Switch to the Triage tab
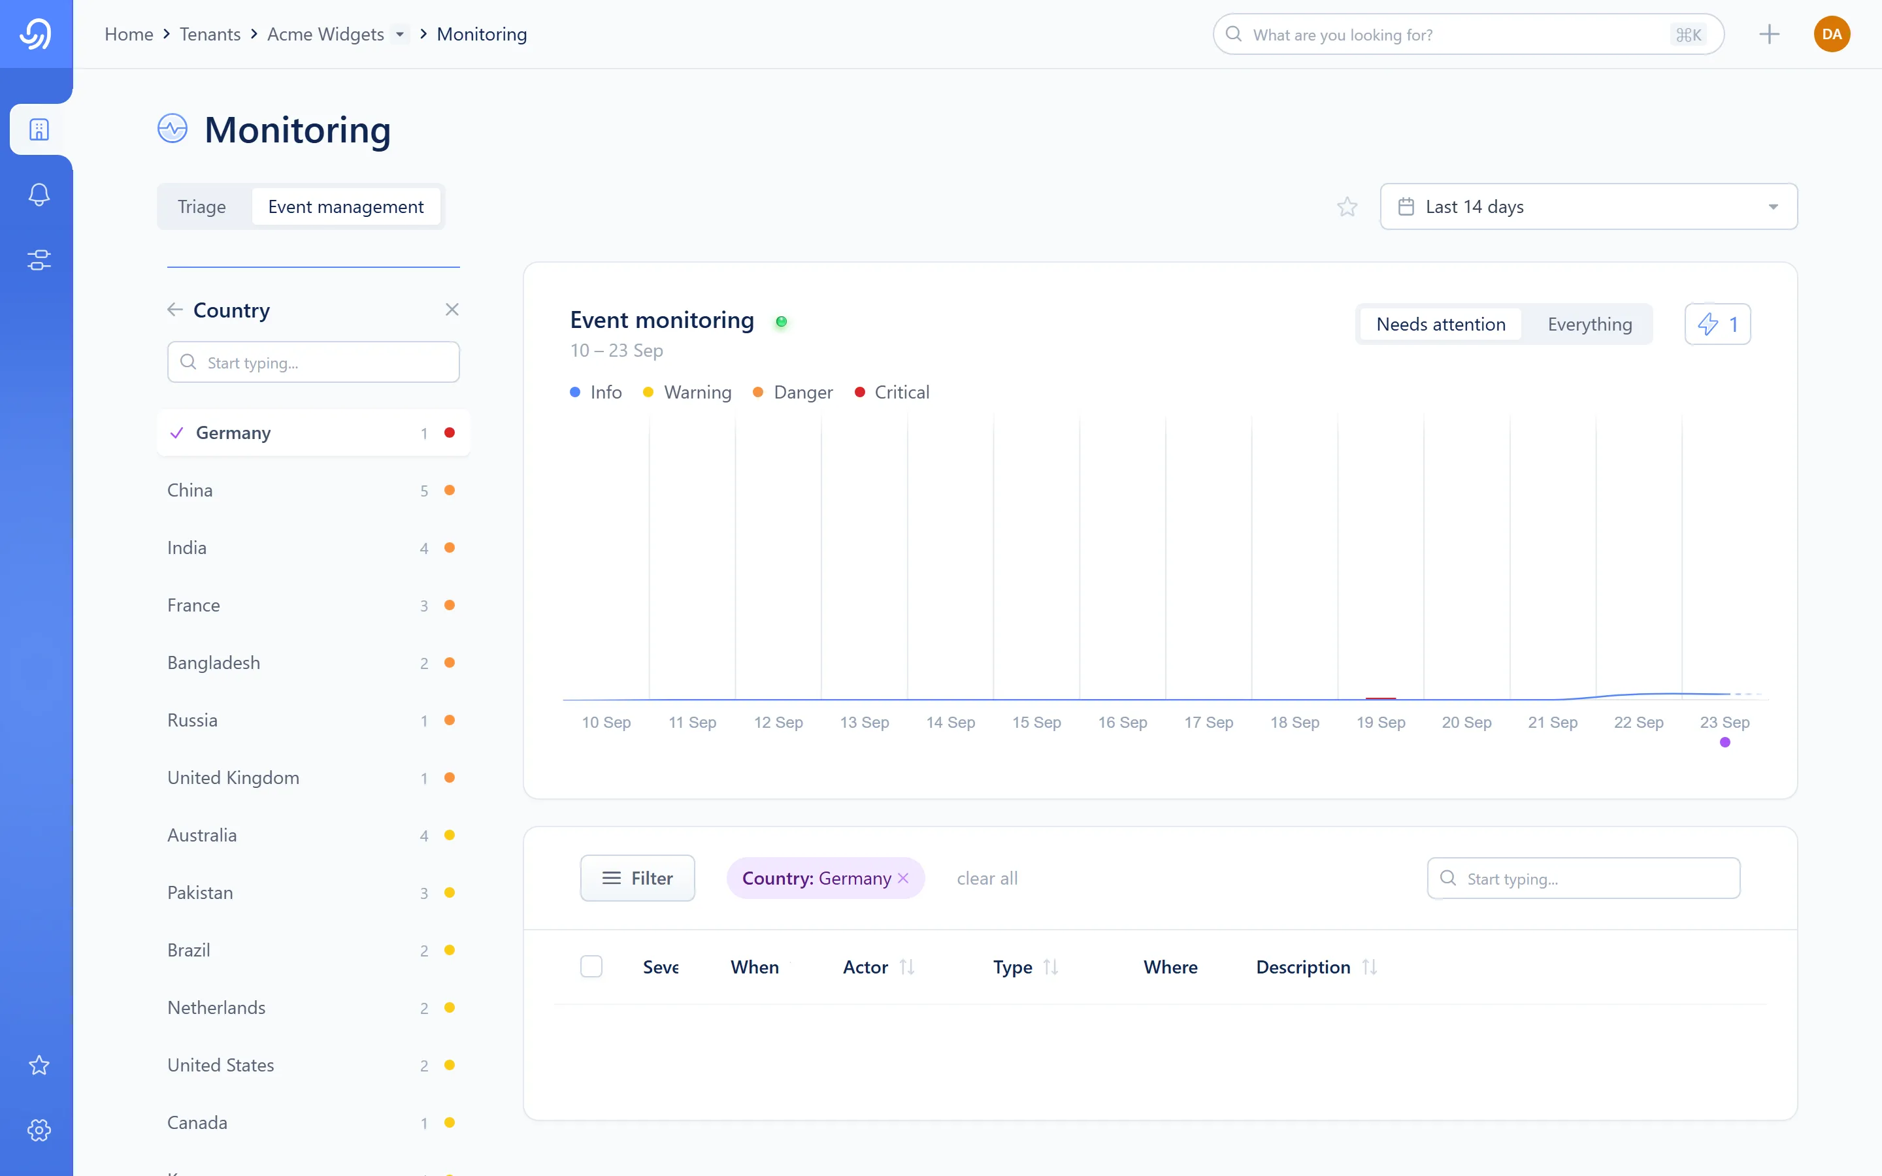Image resolution: width=1882 pixels, height=1176 pixels. [202, 207]
